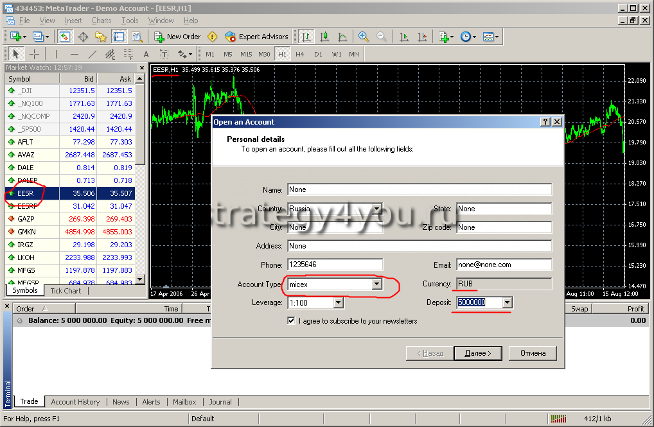
Task: Expand the Leverage dropdown
Action: click(x=339, y=302)
